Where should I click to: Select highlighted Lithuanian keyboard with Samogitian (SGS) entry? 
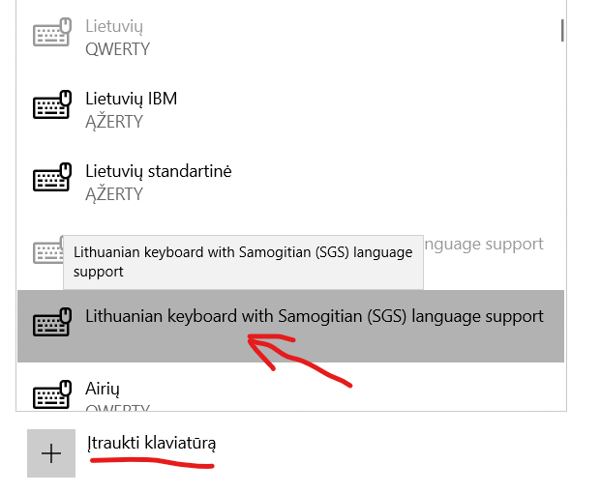[314, 316]
